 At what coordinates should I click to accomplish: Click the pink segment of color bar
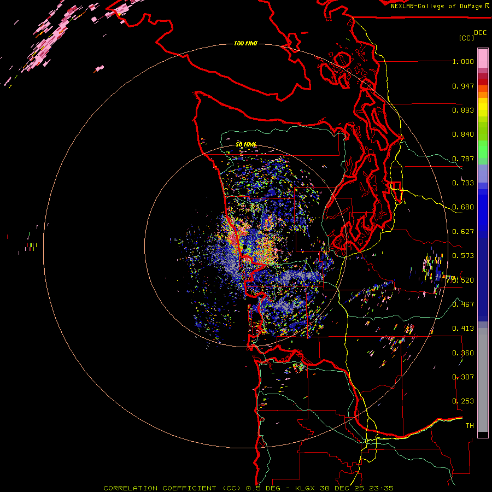[x=483, y=58]
